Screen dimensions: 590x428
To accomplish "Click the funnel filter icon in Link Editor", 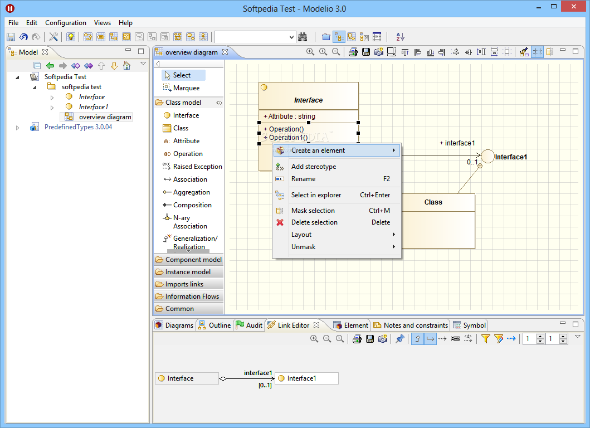I will pos(485,339).
